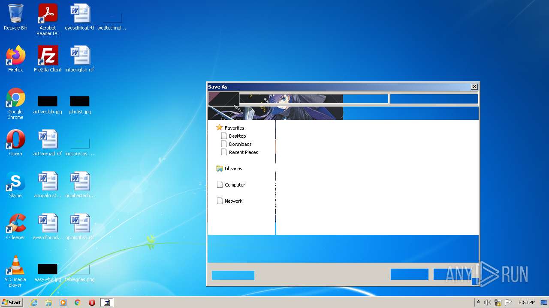
Task: Launch Acrobat Reader DC from the desktop
Action: click(48, 20)
